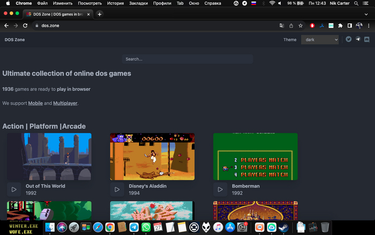
Task: Open Chrome three-dot menu
Action: coord(369,26)
